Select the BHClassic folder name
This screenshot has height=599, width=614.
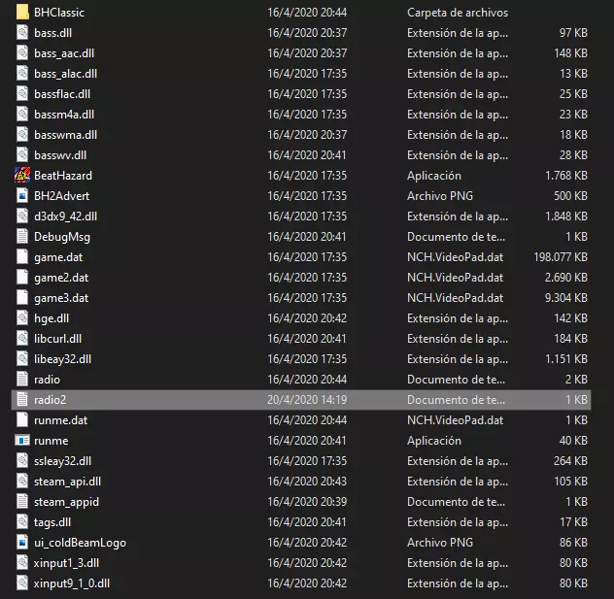point(59,13)
